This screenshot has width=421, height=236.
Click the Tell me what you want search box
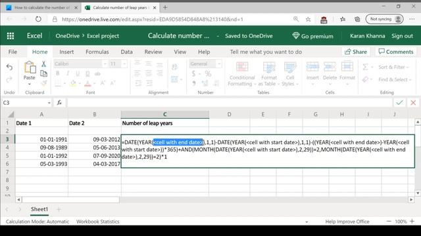(266, 52)
